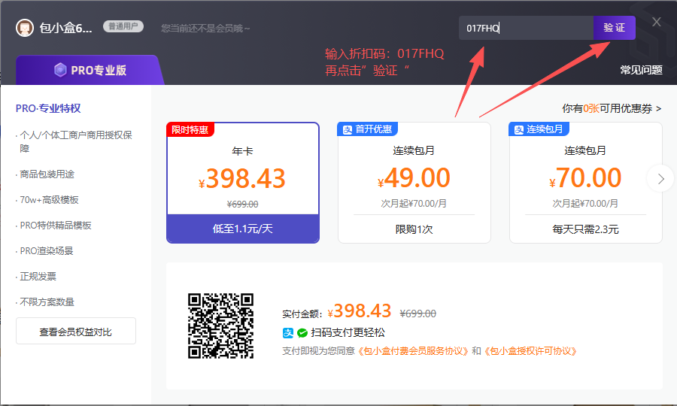Open 《包小盒授权许可协议》 link
Screen dimensions: 677x406
pos(530,351)
